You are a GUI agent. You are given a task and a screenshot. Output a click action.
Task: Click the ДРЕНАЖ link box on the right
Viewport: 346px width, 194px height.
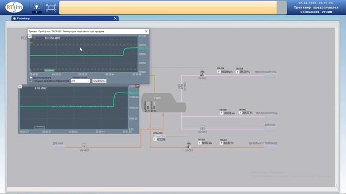click(x=270, y=128)
